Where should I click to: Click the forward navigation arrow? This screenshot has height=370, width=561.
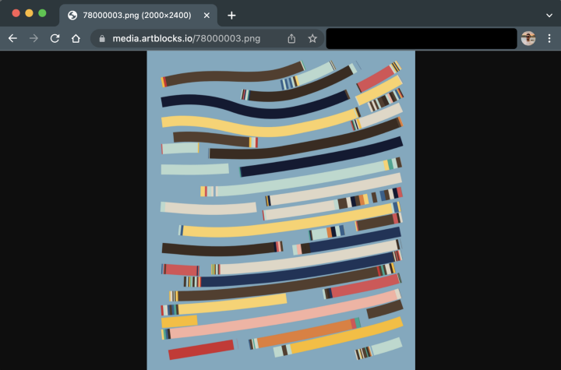pyautogui.click(x=34, y=38)
